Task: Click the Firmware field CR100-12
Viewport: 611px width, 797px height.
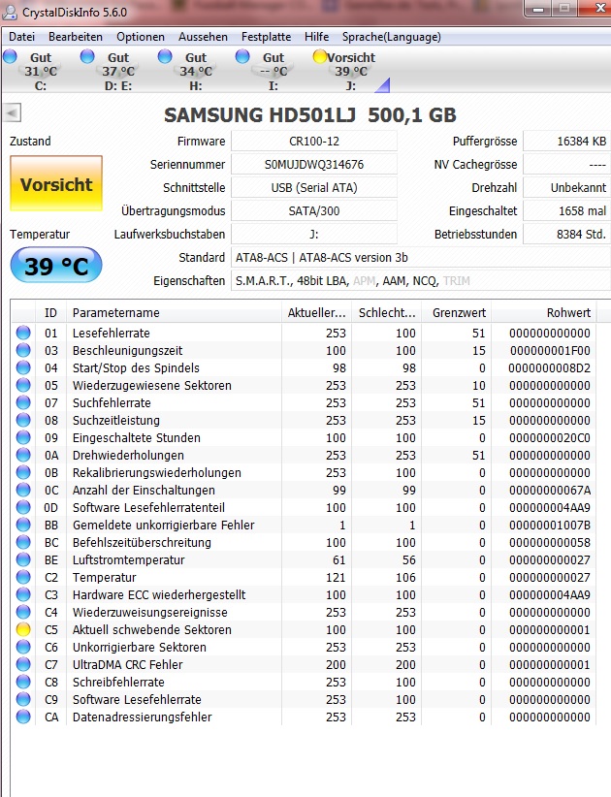Action: pos(314,142)
